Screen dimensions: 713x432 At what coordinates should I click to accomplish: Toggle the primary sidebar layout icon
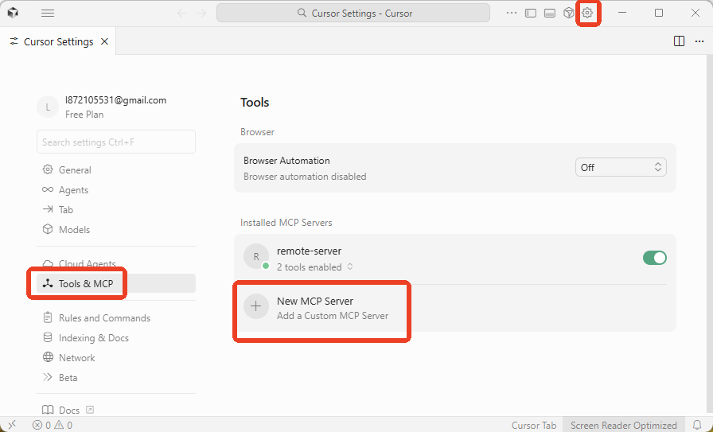coord(531,14)
